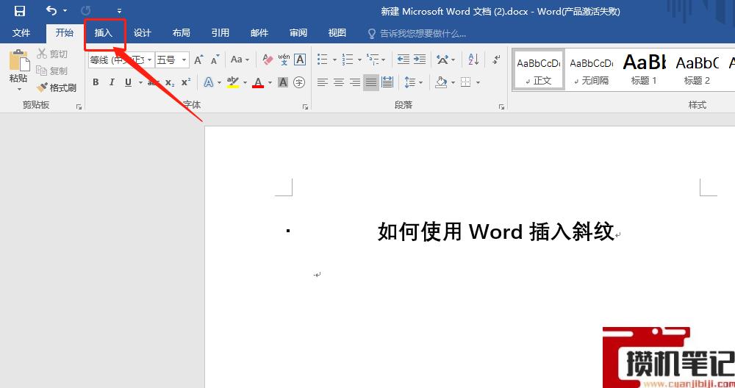Image resolution: width=735 pixels, height=388 pixels.
Task: Apply character border with boxed A icon
Action: (x=300, y=60)
